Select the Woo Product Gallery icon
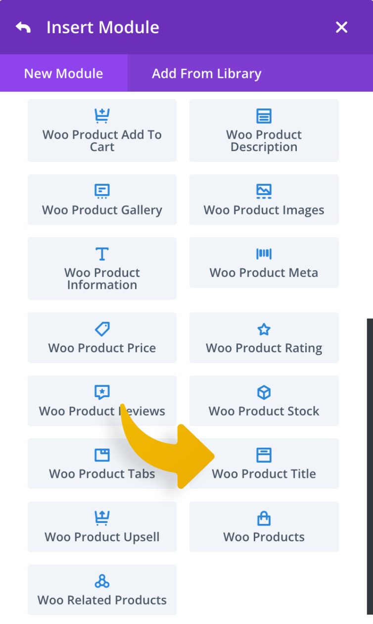 pos(102,191)
